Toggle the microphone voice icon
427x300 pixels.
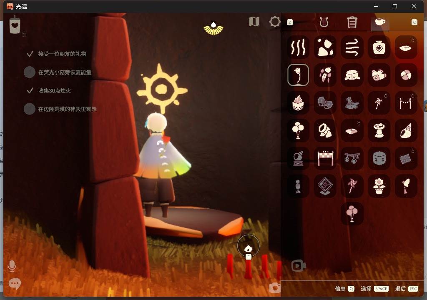coord(12,266)
